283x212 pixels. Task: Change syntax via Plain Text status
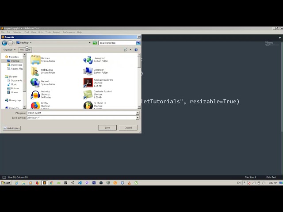coord(271,177)
